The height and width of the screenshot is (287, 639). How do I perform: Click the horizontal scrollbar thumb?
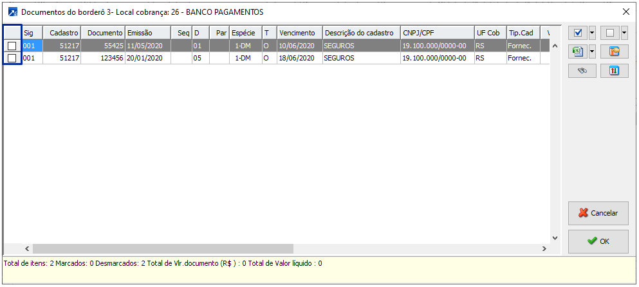coord(163,248)
